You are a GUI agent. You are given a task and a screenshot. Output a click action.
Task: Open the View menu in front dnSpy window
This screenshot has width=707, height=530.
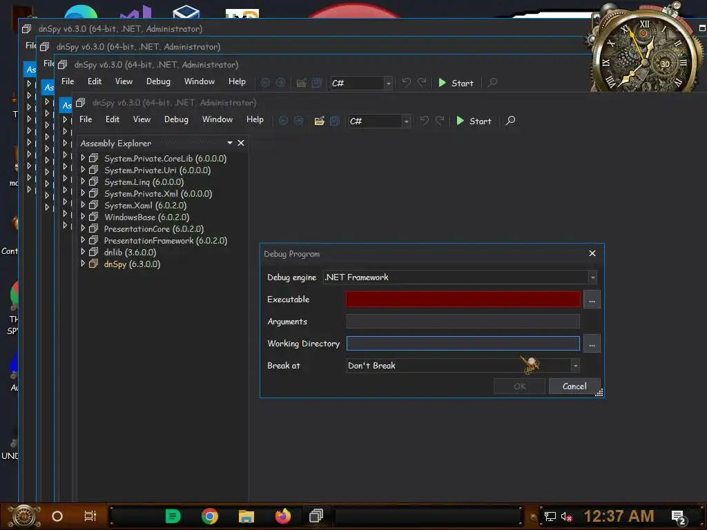142,119
